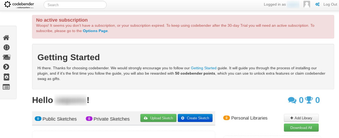
Task: Click the list panel icon in sidebar
Action: (x=6, y=87)
